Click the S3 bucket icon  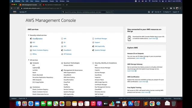point(62,43)
